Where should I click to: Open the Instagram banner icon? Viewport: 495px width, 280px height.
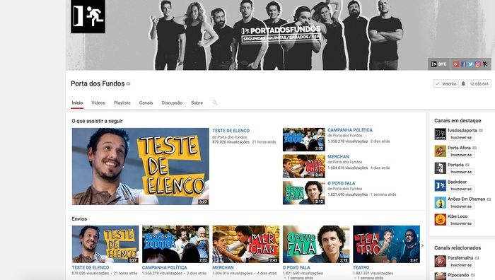[x=478, y=64]
